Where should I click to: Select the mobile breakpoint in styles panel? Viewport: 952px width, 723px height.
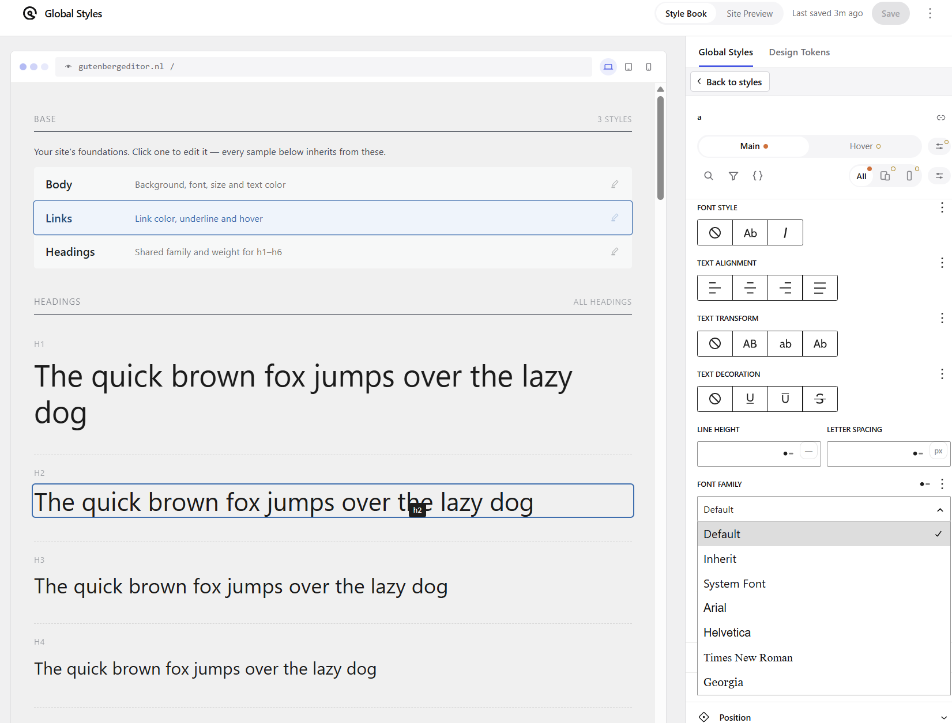(x=909, y=176)
